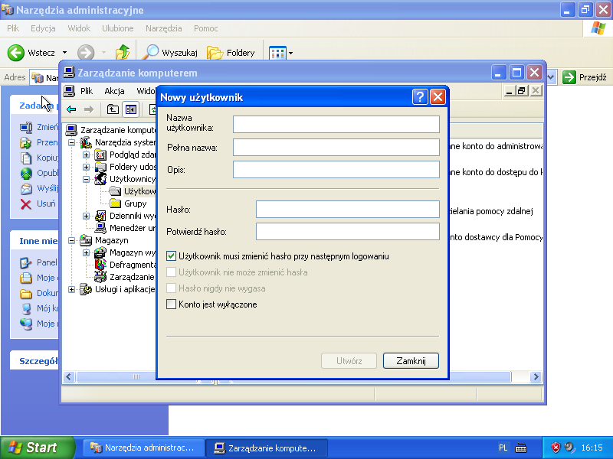Click the Help question mark button in dialog
The width and height of the screenshot is (613, 459).
[x=420, y=97]
